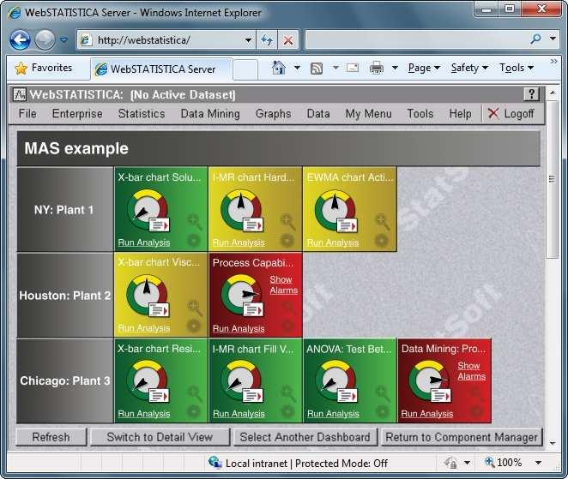Expand the Home button dropdown arrow

point(297,68)
